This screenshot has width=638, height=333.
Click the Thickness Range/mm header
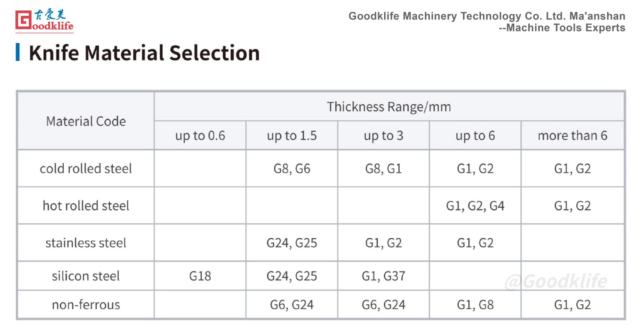(389, 107)
